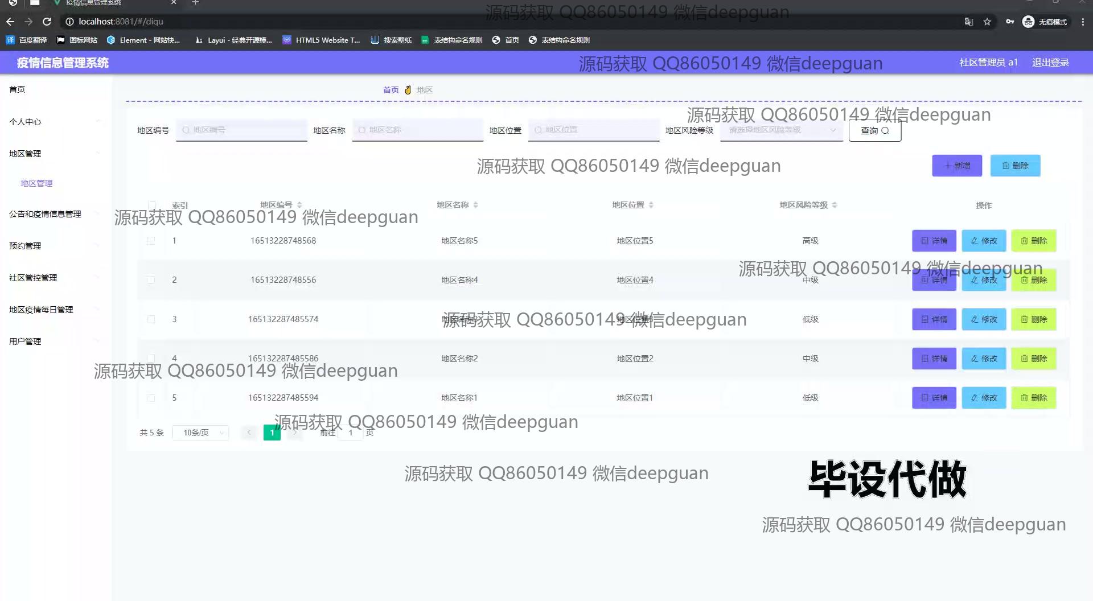Expand 社区管控管理 sidebar menu

pos(55,278)
